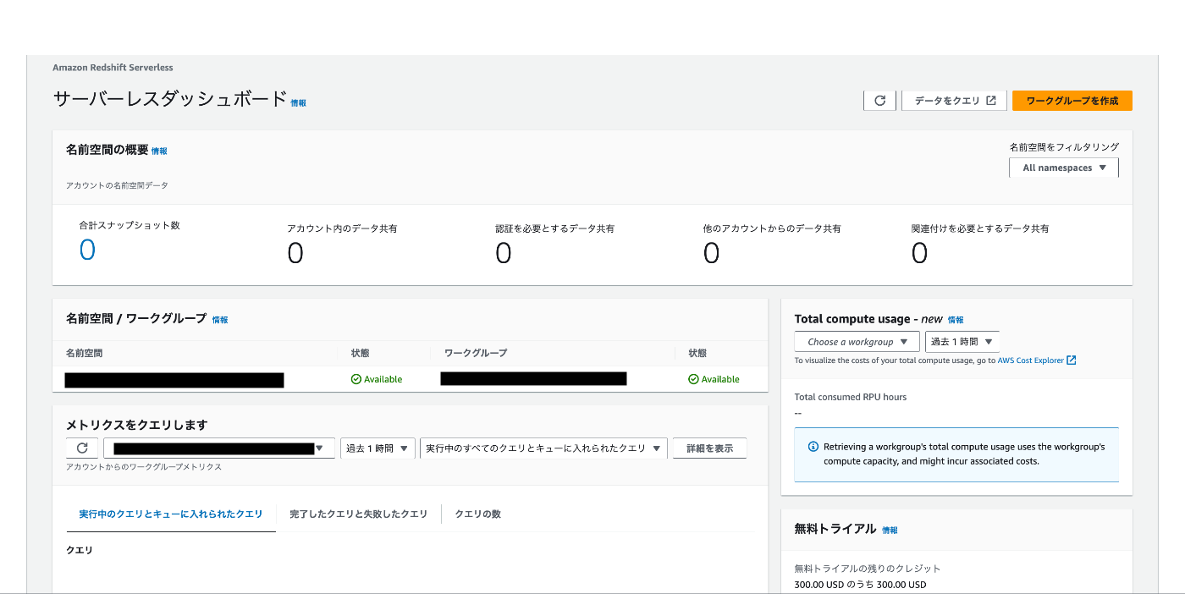Switch to 完了したクエリと失敗したクエリ tab
Image resolution: width=1185 pixels, height=594 pixels.
pos(358,514)
